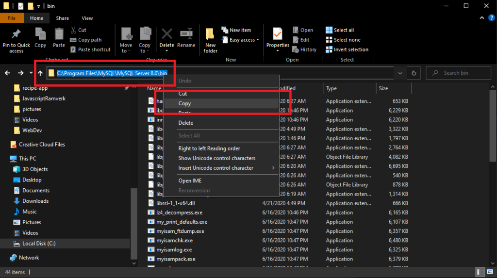Image resolution: width=497 pixels, height=278 pixels.
Task: Go forward with the forward arrow
Action: point(20,73)
